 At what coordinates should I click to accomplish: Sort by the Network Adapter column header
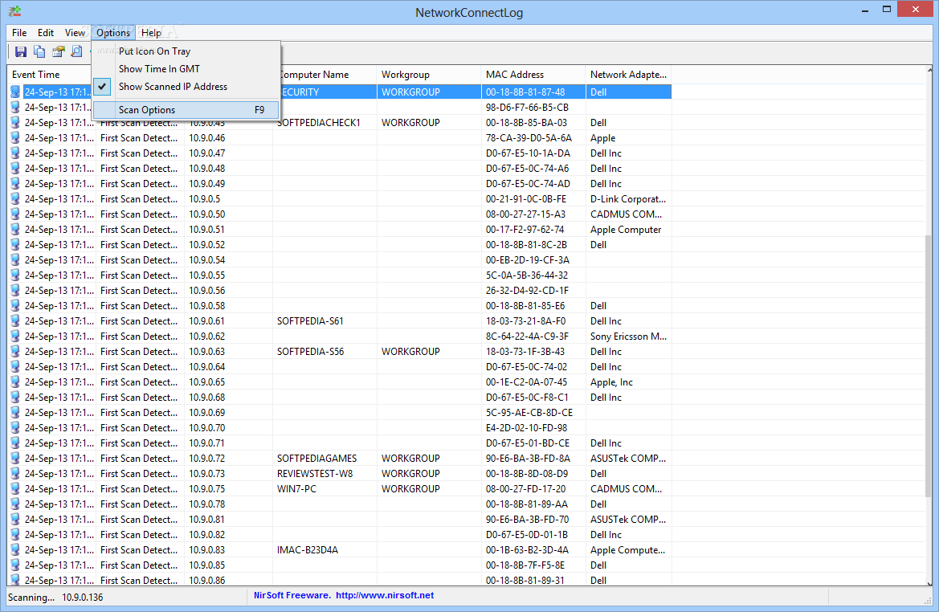pos(628,75)
